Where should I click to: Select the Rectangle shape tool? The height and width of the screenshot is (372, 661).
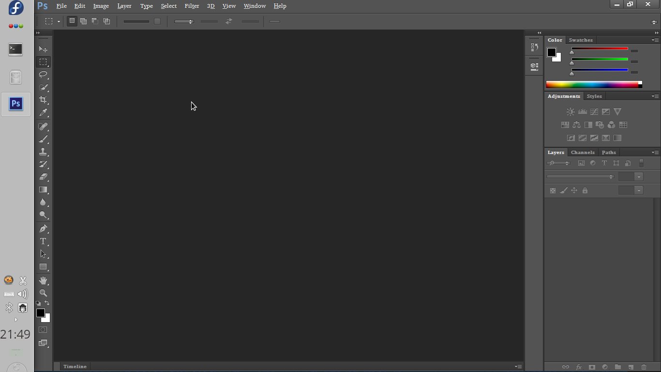43,266
